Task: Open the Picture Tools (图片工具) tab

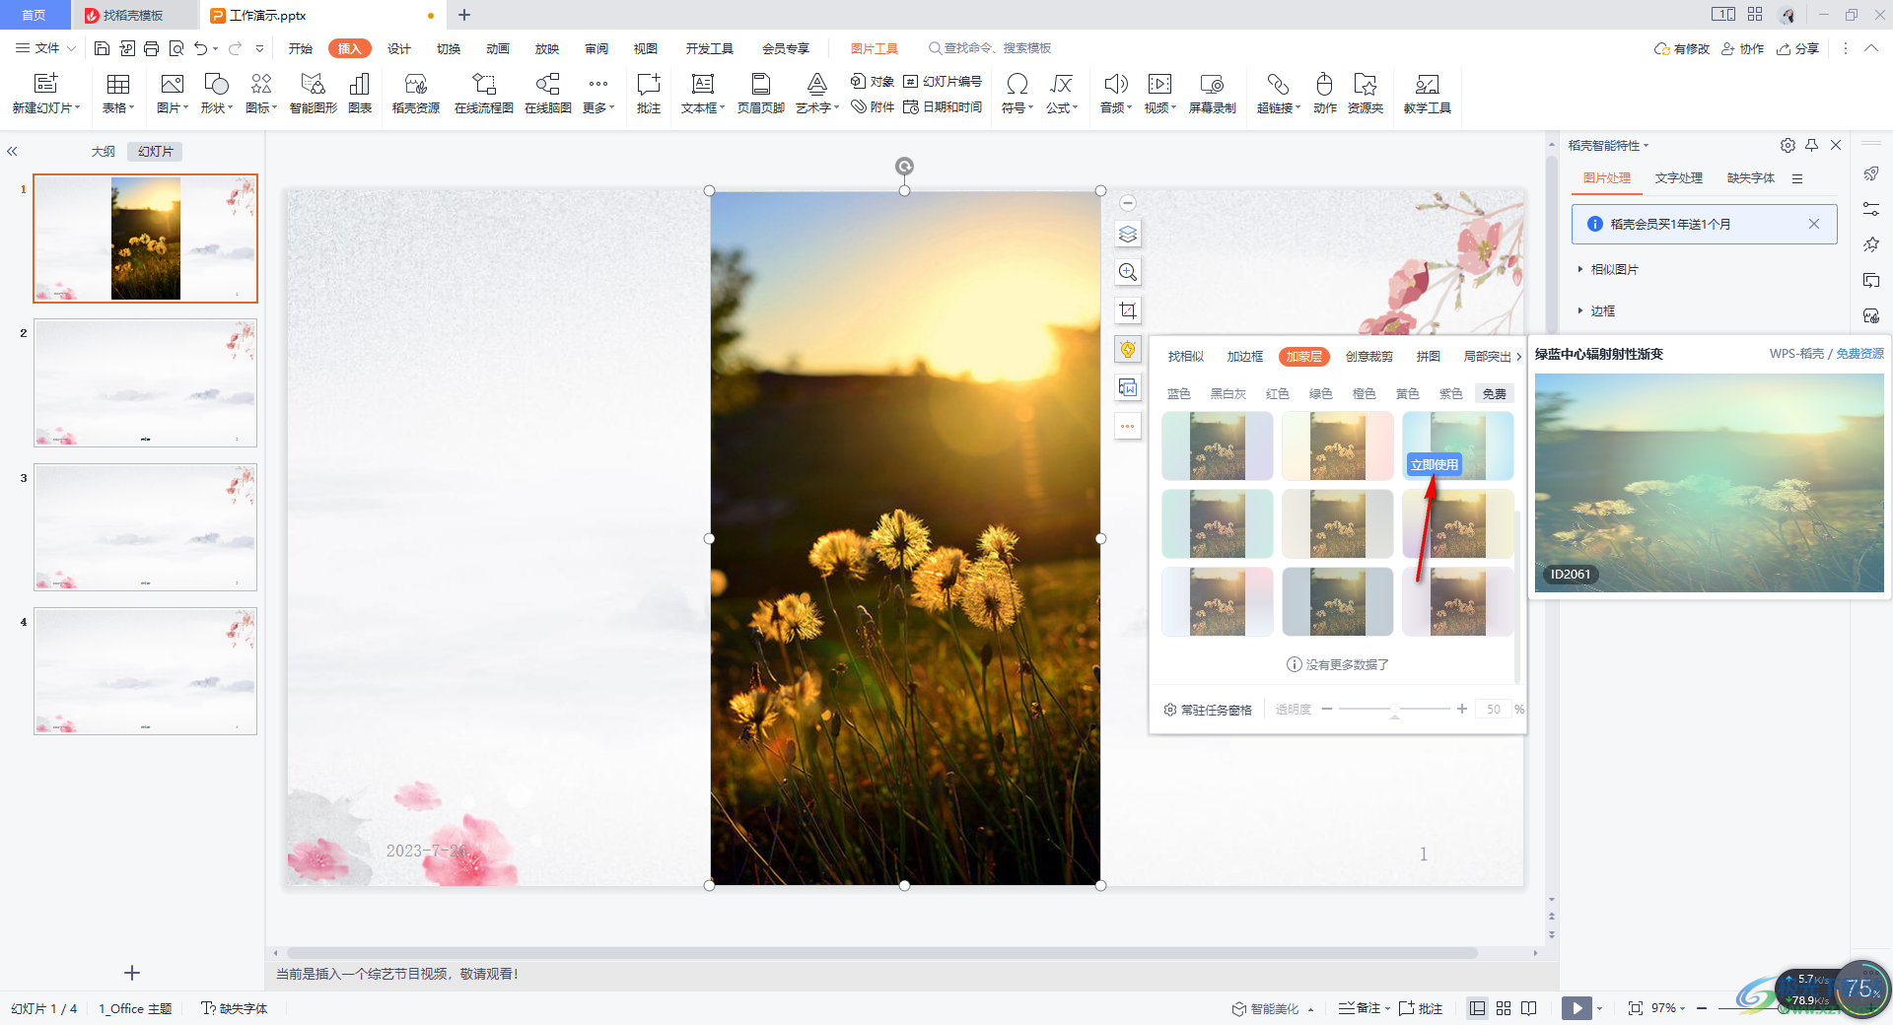Action: pyautogui.click(x=875, y=48)
